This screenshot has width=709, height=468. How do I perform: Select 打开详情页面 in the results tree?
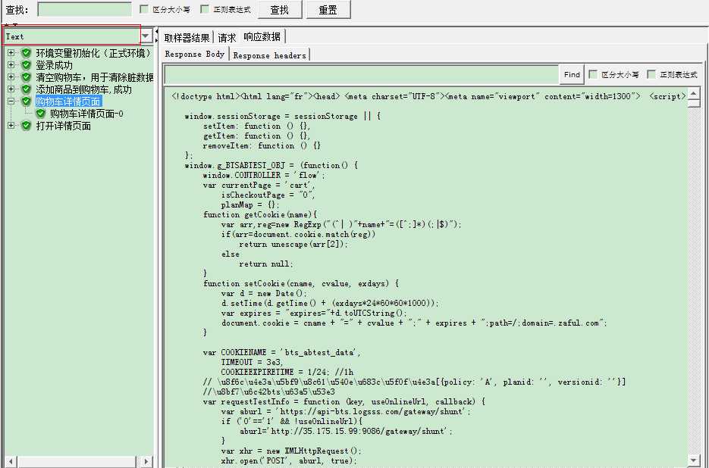click(x=63, y=126)
